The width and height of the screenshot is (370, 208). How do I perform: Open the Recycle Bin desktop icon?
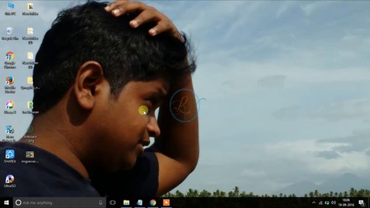(10, 34)
